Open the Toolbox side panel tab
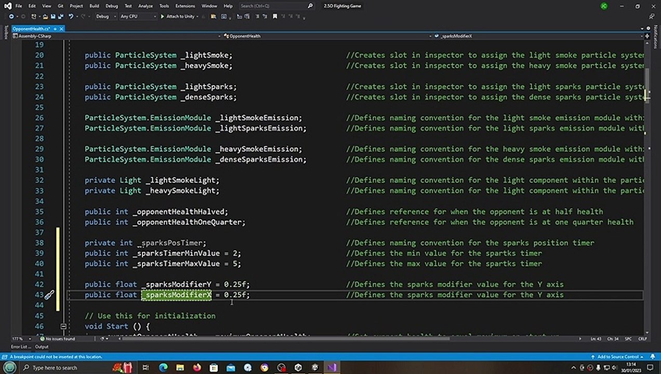 pos(6,32)
